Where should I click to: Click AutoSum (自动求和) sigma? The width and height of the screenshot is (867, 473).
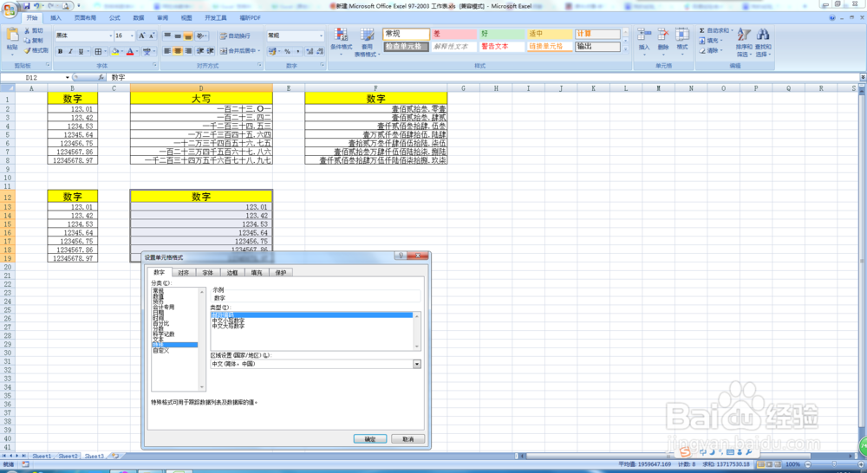click(714, 31)
